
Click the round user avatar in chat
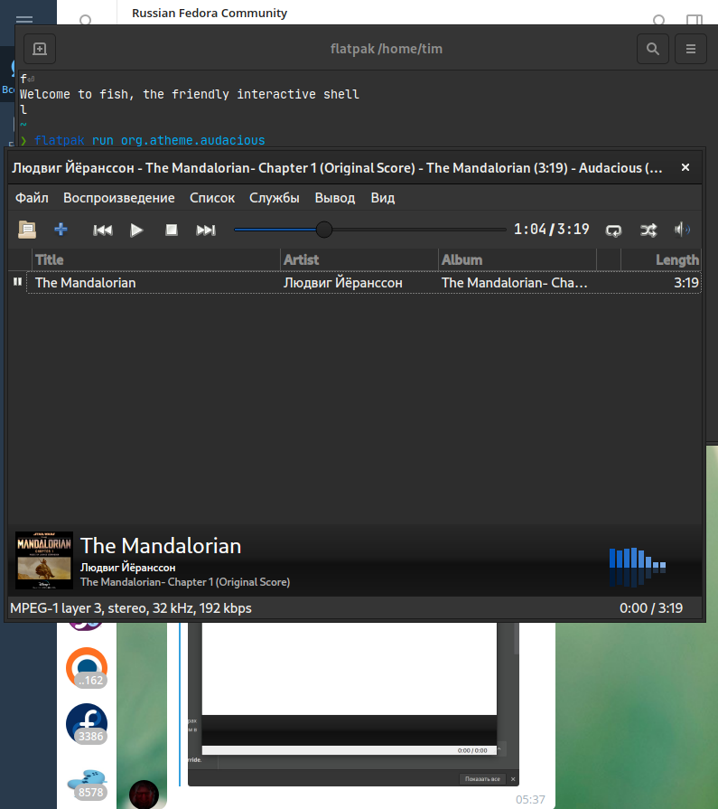144,794
